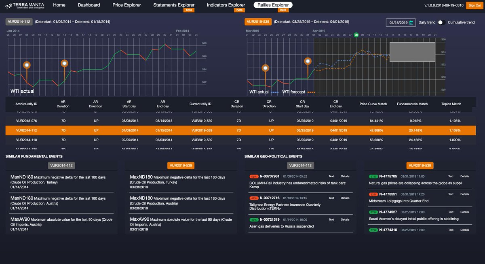This screenshot has width=485, height=264.
Task: Click the green 08 day marker on April timeline
Action: pos(356,35)
